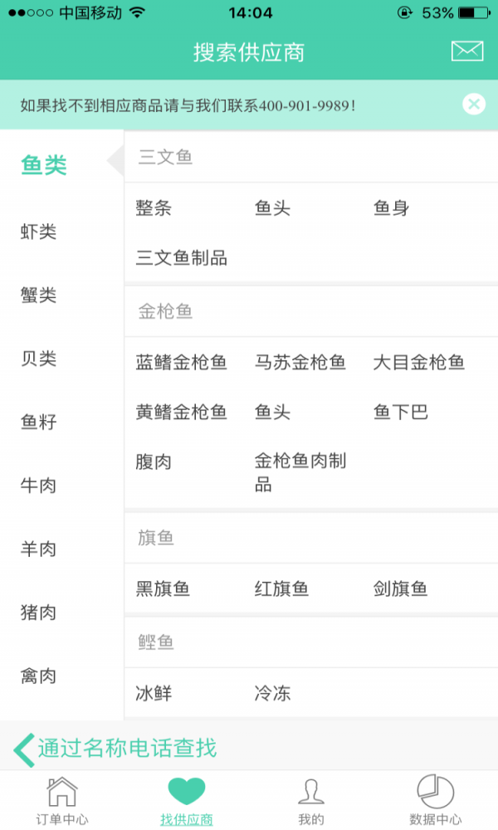The image size is (498, 830).
Task: Select the 蟹类 category
Action: click(x=39, y=295)
